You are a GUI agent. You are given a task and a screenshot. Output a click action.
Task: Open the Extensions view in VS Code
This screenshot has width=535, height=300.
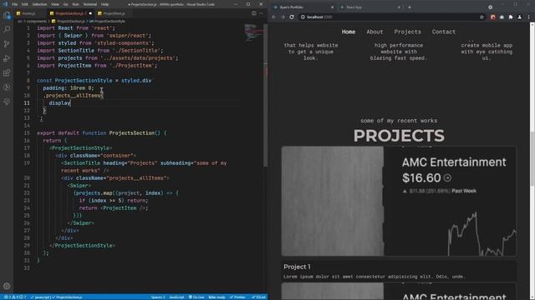(7, 72)
